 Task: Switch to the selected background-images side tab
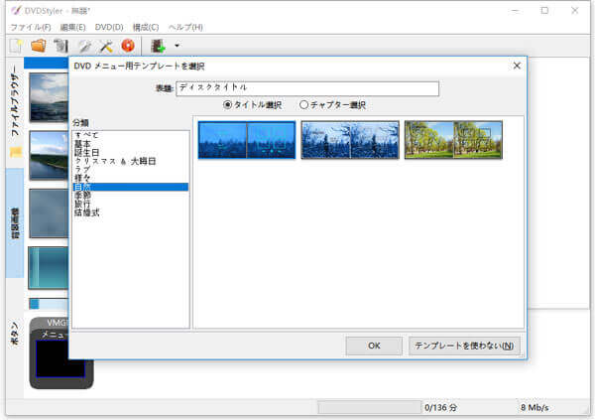[x=15, y=223]
